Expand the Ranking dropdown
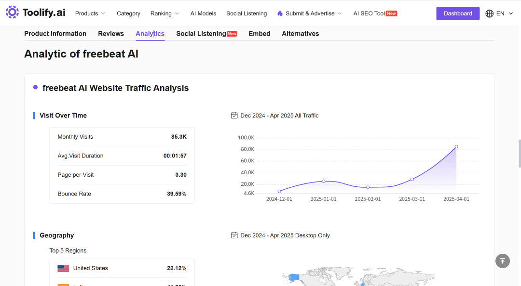Image resolution: width=521 pixels, height=286 pixels. 165,13
